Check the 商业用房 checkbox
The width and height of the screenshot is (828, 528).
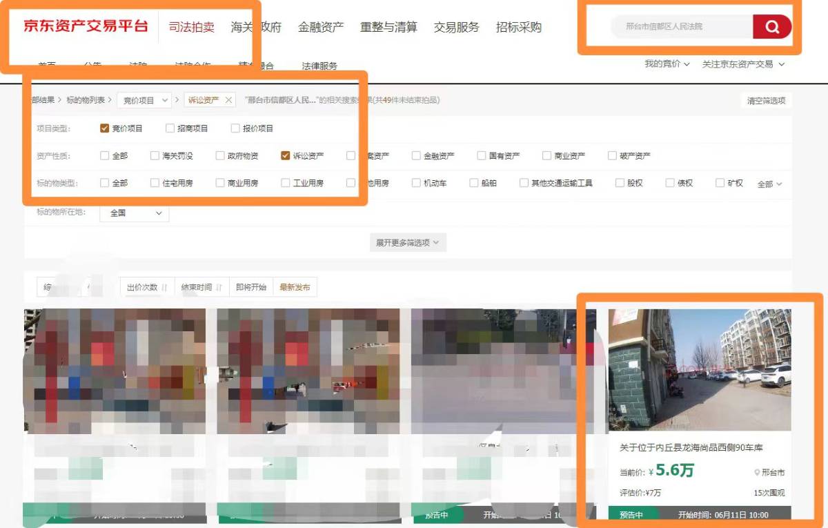[x=221, y=184]
